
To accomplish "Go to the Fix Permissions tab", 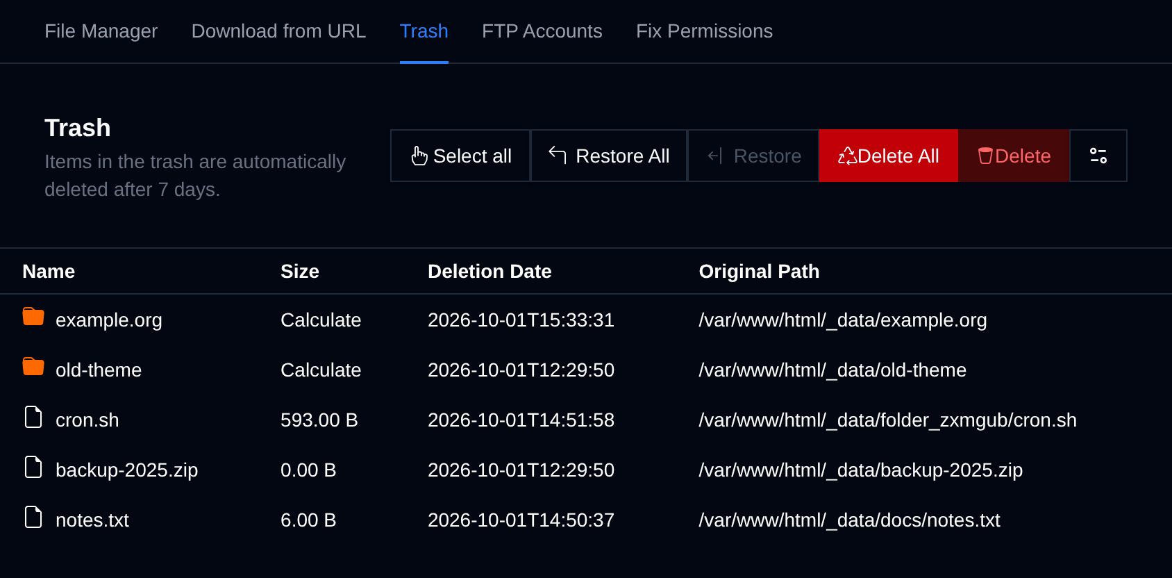I will click(704, 31).
